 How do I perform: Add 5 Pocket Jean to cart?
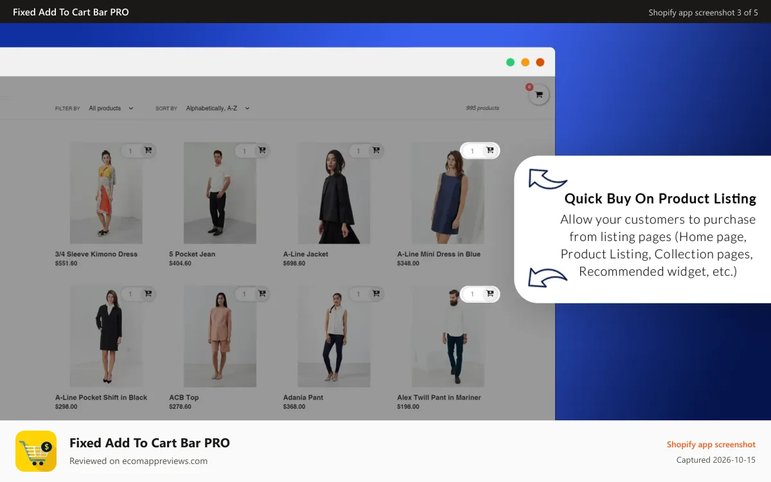tap(262, 151)
